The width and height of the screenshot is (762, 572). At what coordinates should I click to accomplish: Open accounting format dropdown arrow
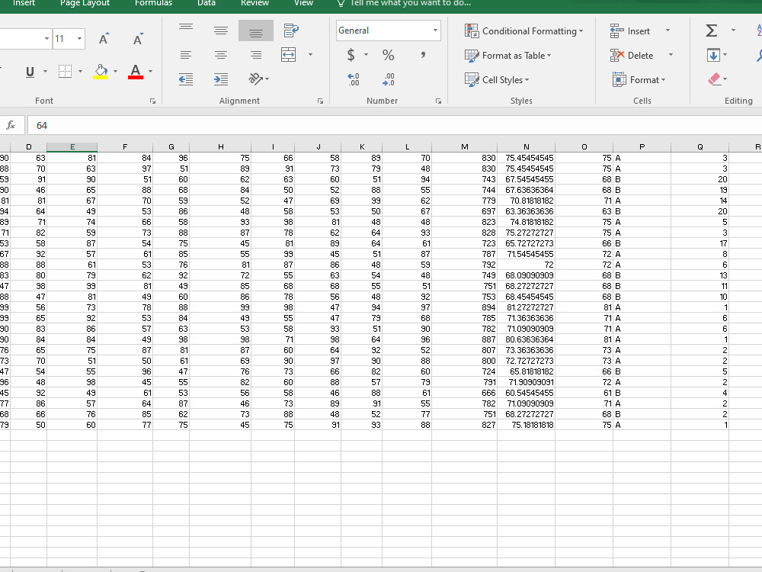[366, 55]
